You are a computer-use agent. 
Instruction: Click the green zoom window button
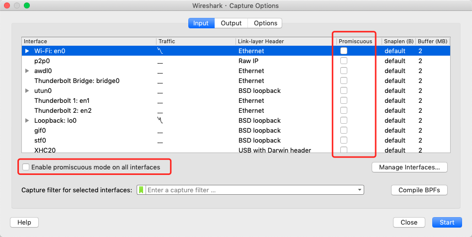pos(27,5)
